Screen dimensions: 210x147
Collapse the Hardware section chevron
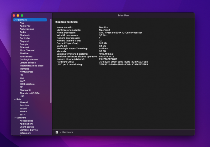pos(15,20)
